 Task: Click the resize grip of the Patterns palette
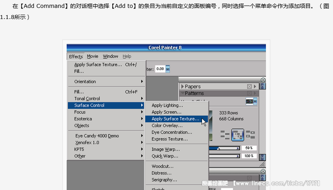[x=262, y=164]
